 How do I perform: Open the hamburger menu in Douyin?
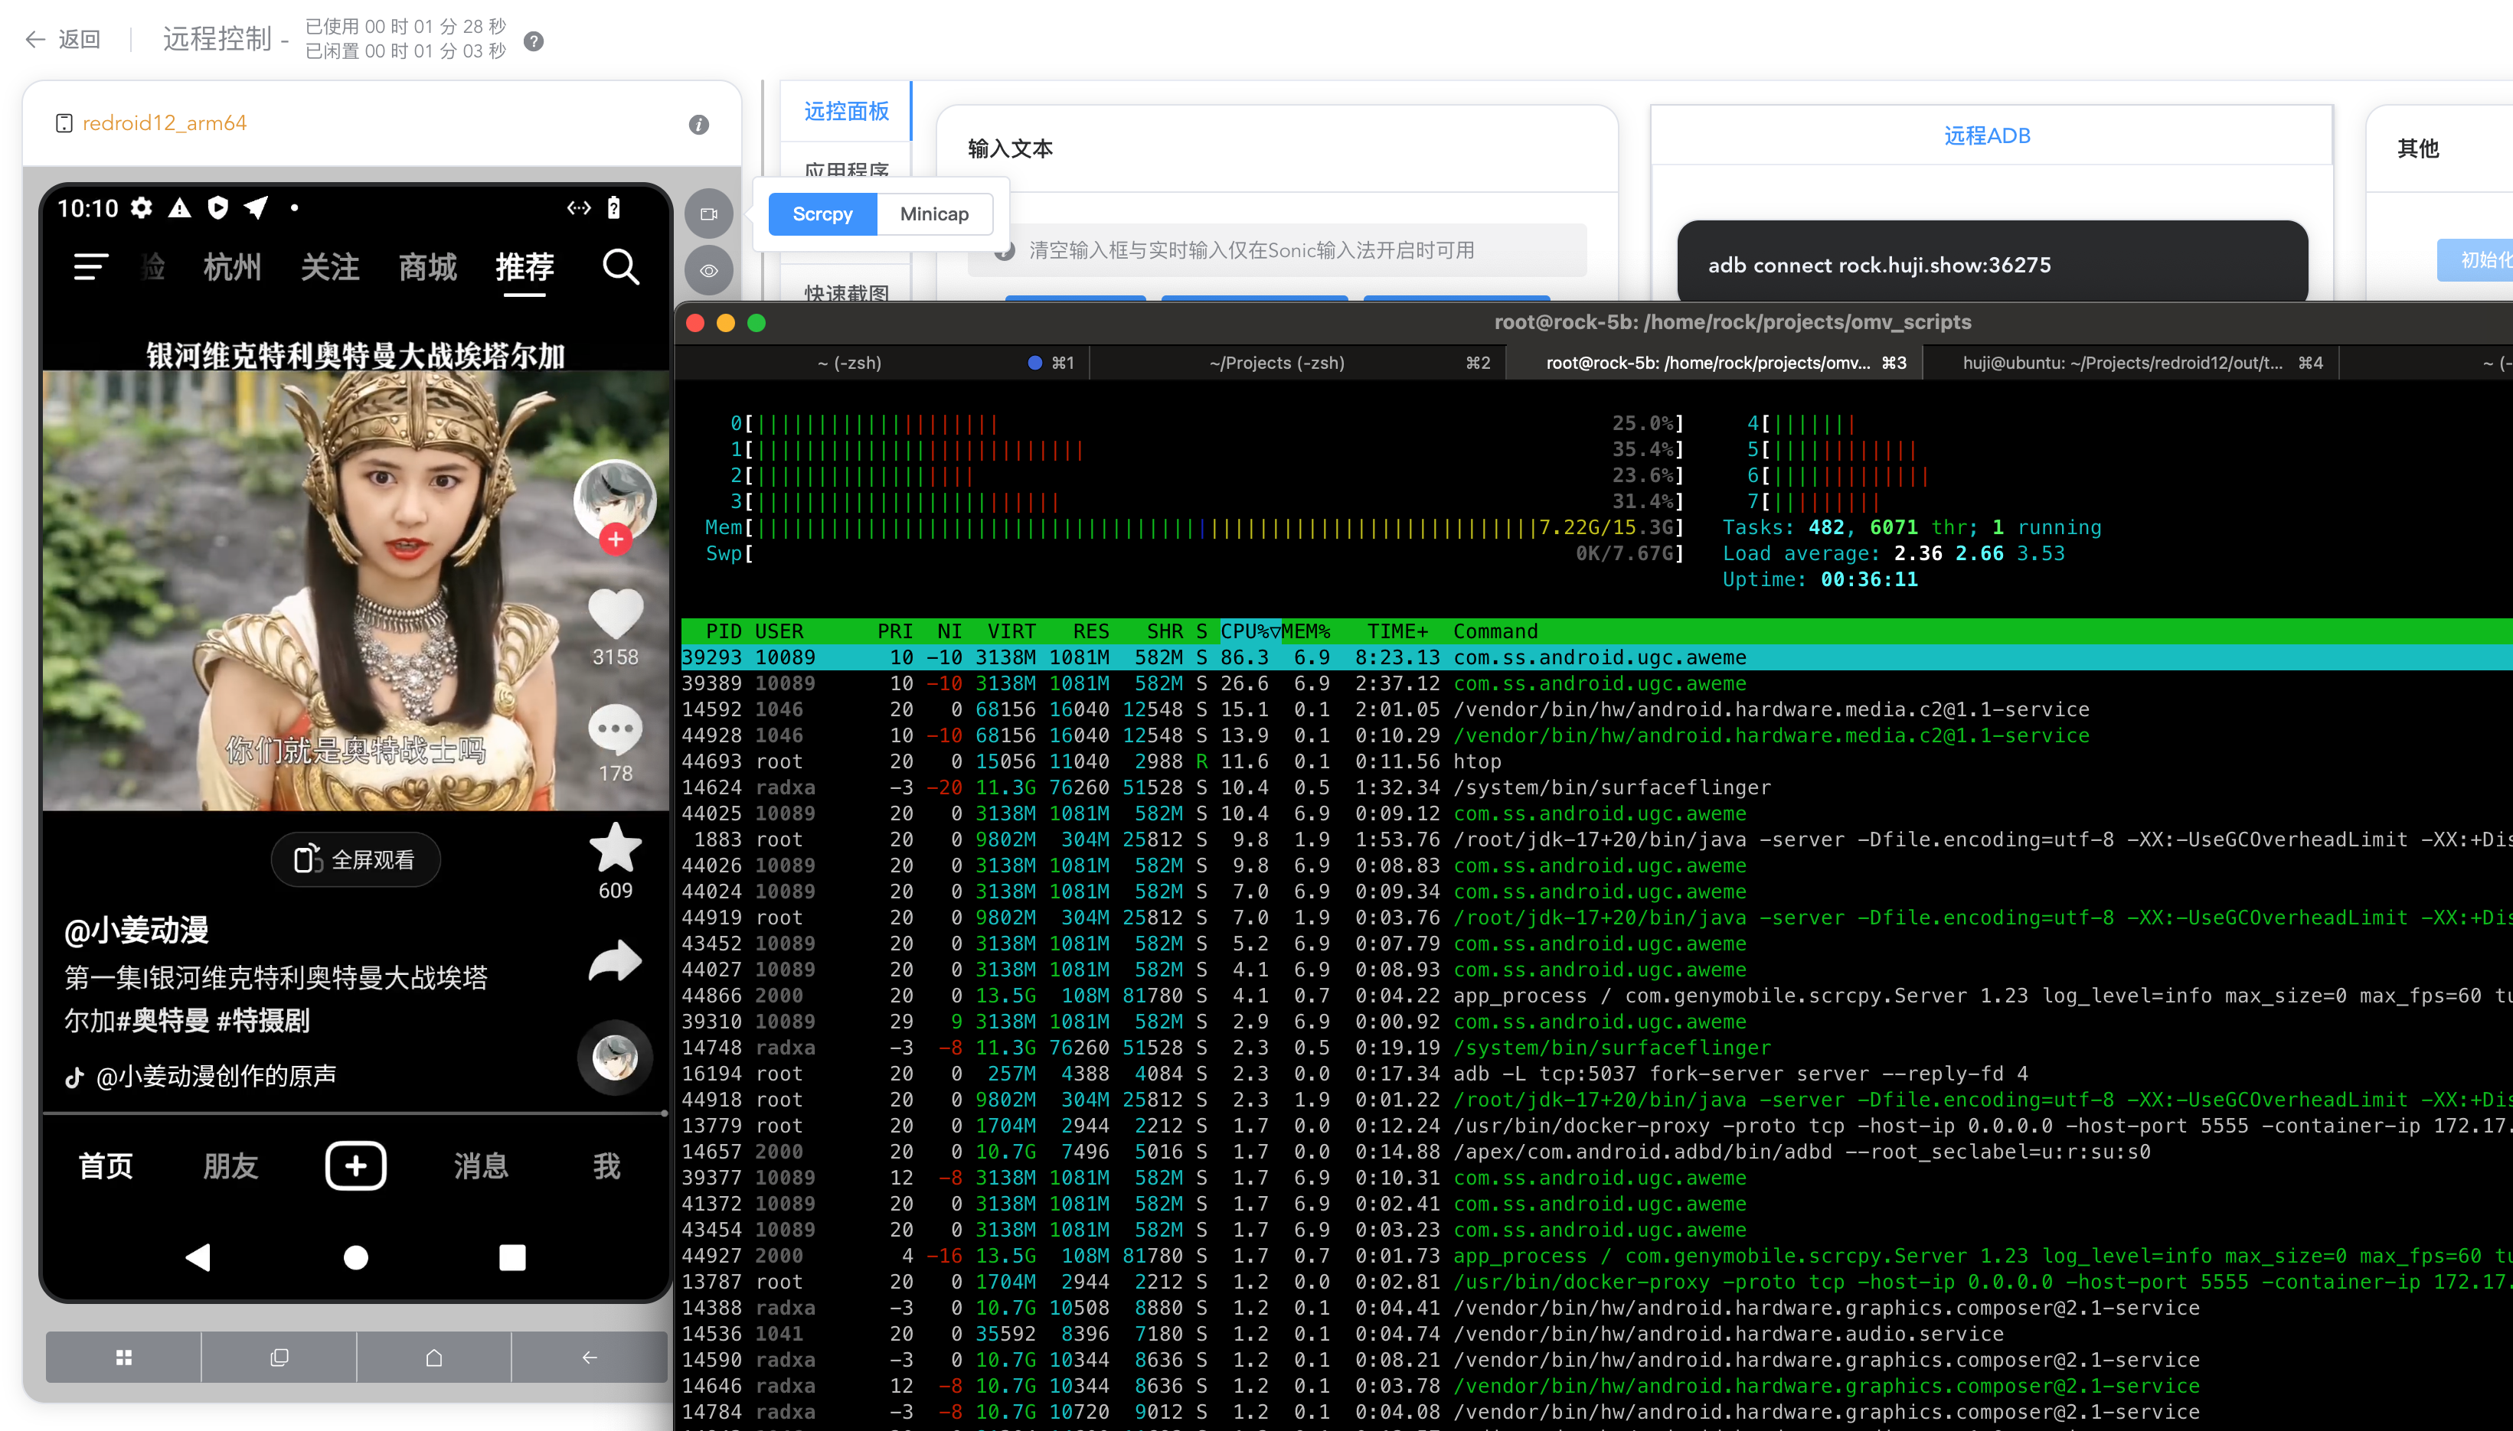tap(90, 266)
